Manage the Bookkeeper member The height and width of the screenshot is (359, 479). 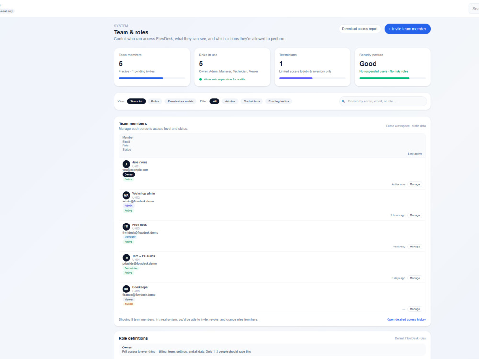414,309
